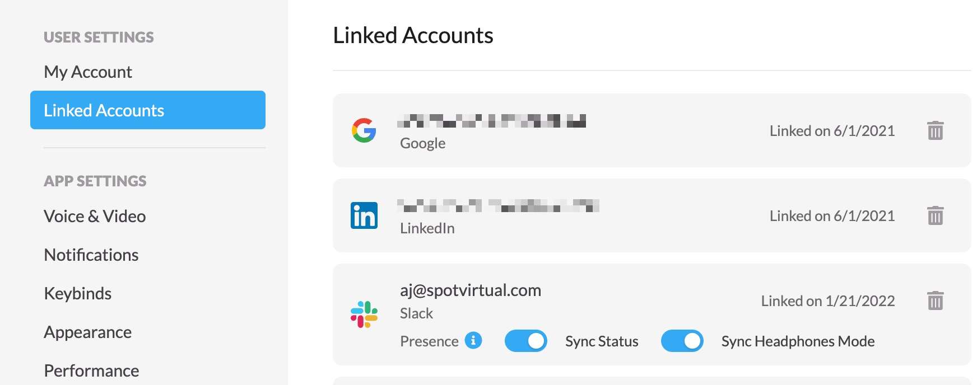This screenshot has height=385, width=977.
Task: Open Keybinds settings
Action: tap(78, 293)
